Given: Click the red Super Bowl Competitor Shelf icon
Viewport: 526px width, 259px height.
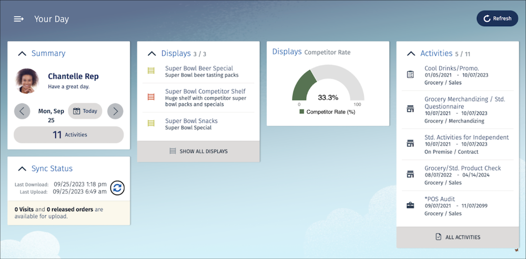Looking at the screenshot, I should pyautogui.click(x=151, y=97).
